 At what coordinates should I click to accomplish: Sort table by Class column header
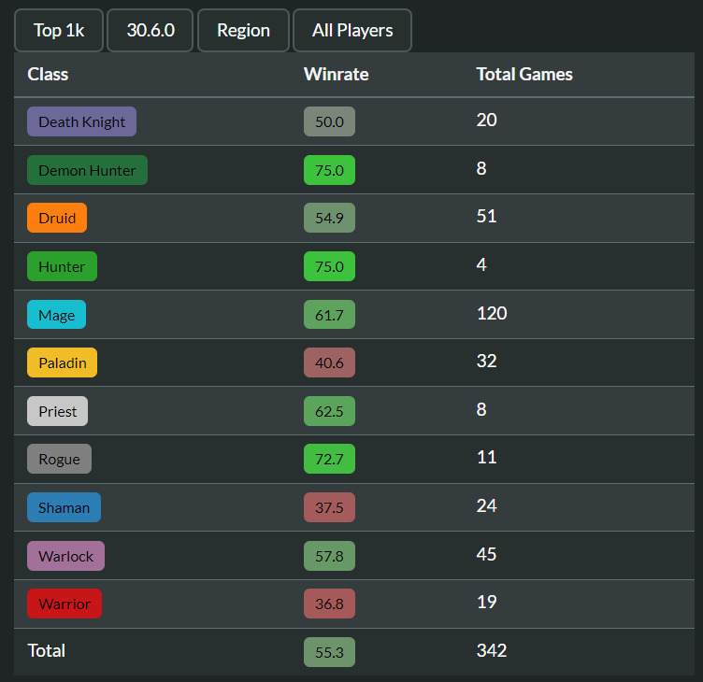pos(48,75)
